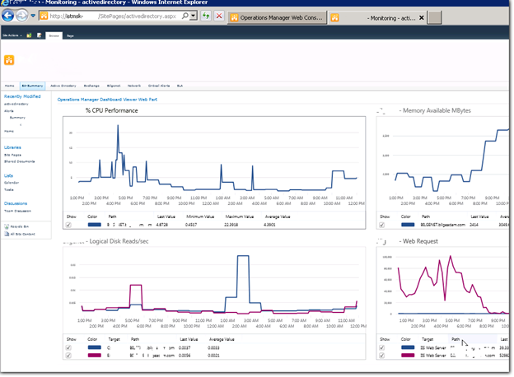Click the site favicon in the address bar
Screen dimensions: 514x377
[x=44, y=16]
